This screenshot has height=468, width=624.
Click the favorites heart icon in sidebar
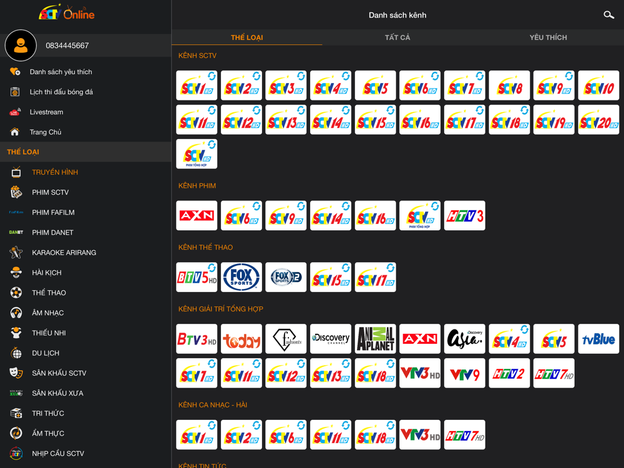15,72
